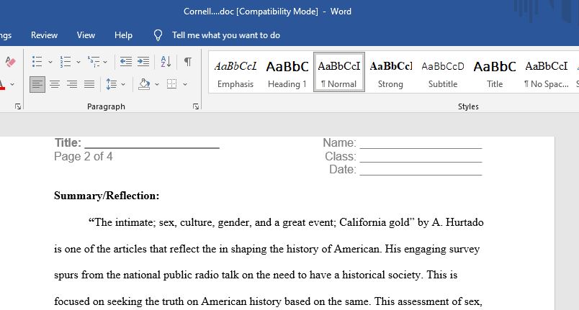Open the Review ribbon tab
This screenshot has height=310, width=579.
(x=45, y=35)
